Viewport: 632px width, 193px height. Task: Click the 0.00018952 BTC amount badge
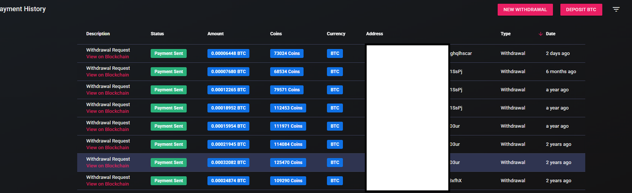[228, 108]
